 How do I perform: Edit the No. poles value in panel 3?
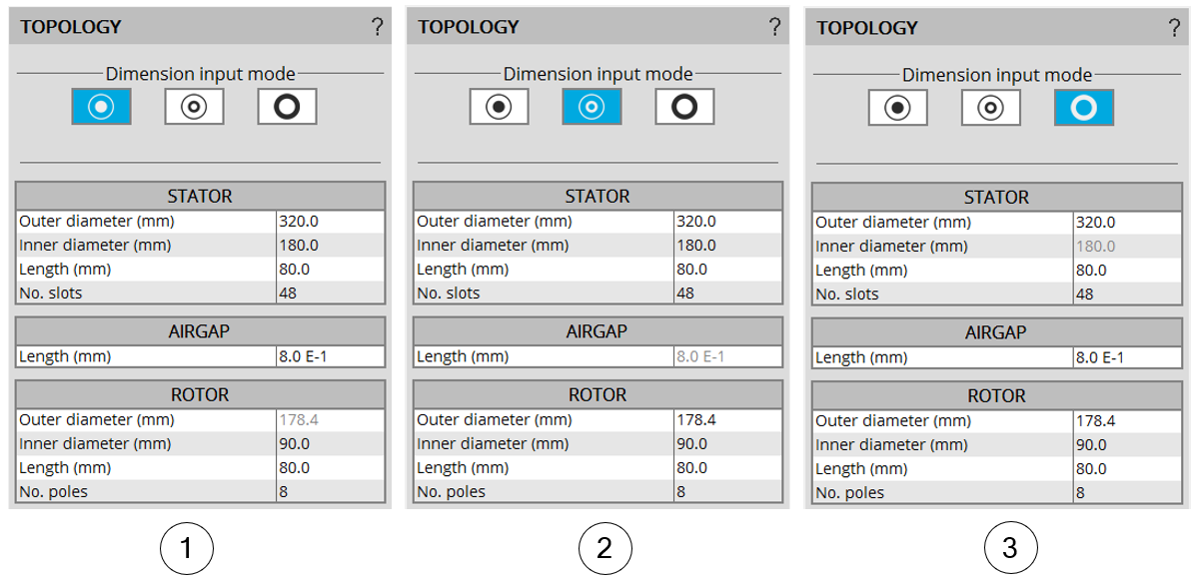1127,492
